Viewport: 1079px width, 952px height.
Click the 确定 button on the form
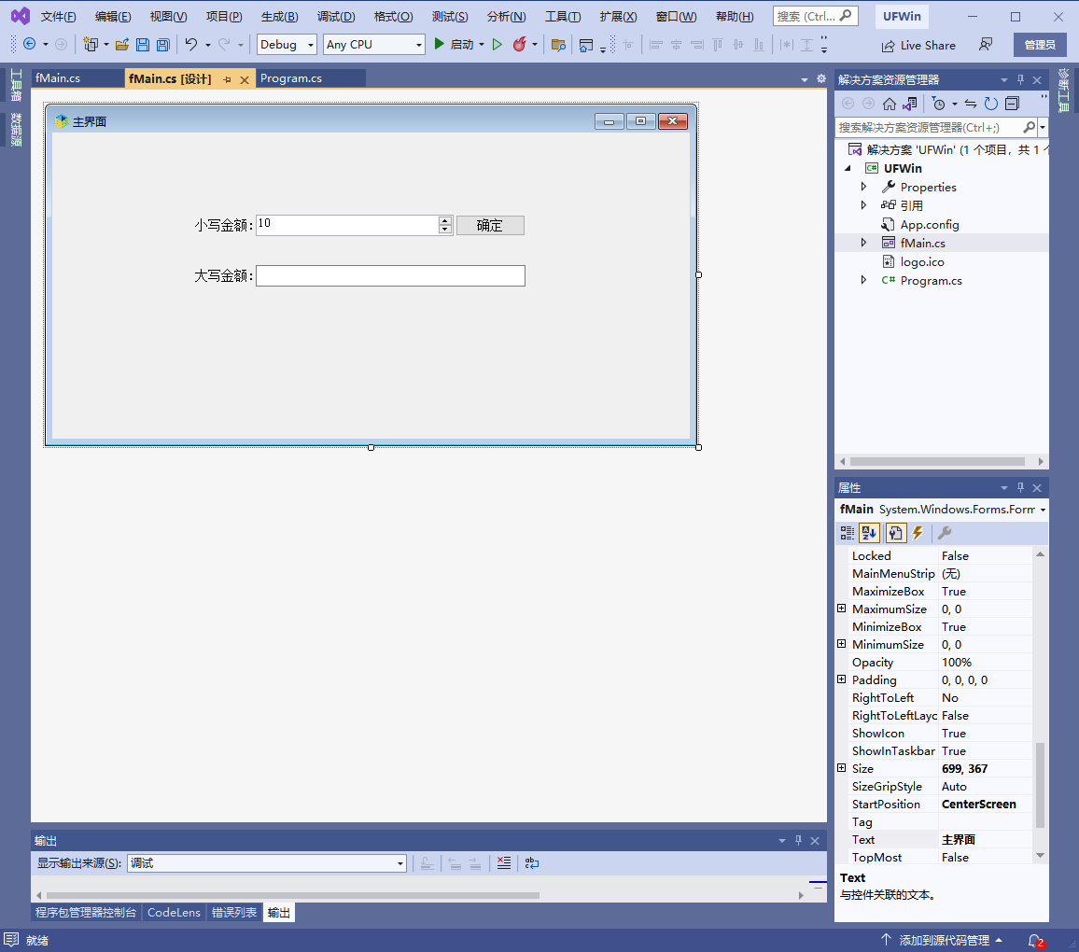pos(490,225)
